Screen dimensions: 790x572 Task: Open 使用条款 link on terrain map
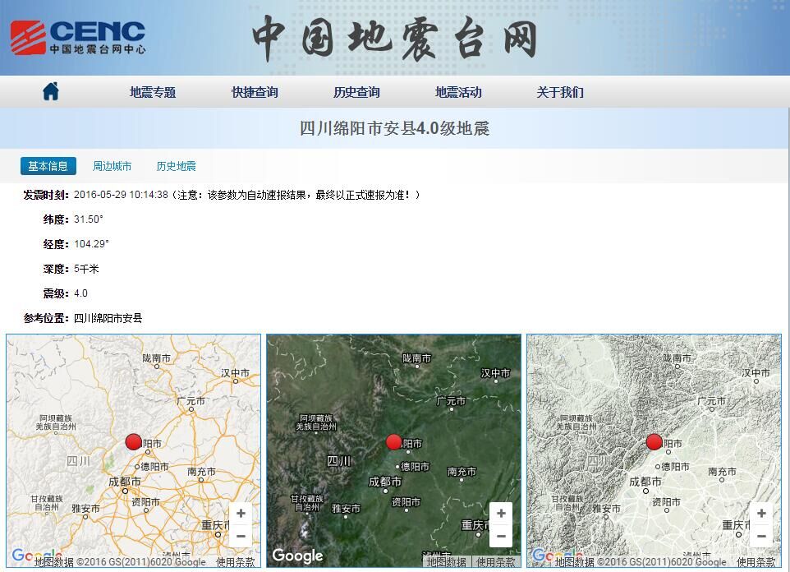coord(756,562)
